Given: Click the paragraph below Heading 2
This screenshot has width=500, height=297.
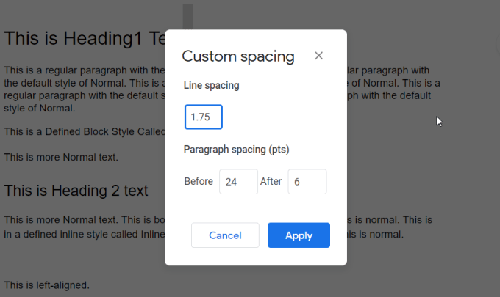Looking at the screenshot, I should point(81,220).
